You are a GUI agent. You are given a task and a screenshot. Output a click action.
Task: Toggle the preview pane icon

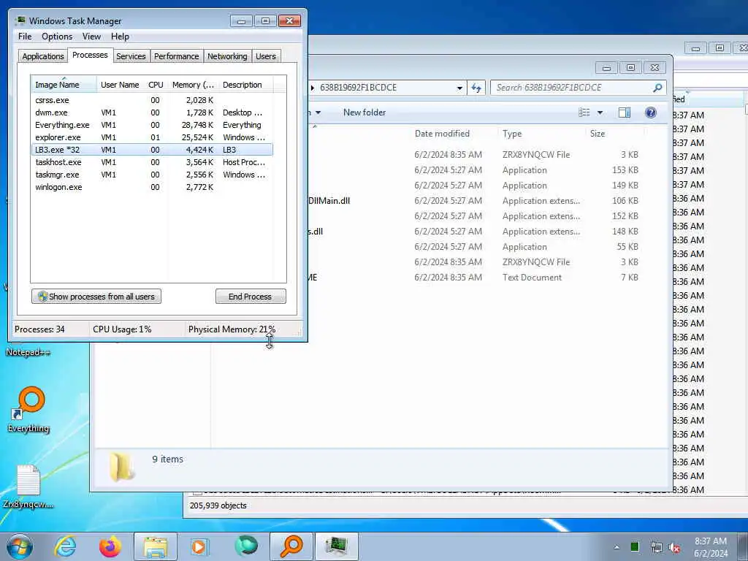pyautogui.click(x=625, y=112)
